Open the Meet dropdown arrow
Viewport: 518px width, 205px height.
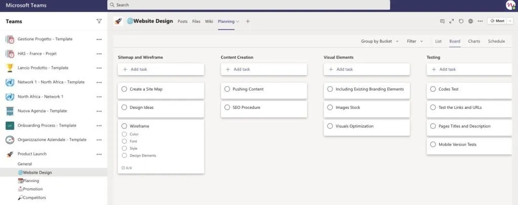click(510, 21)
